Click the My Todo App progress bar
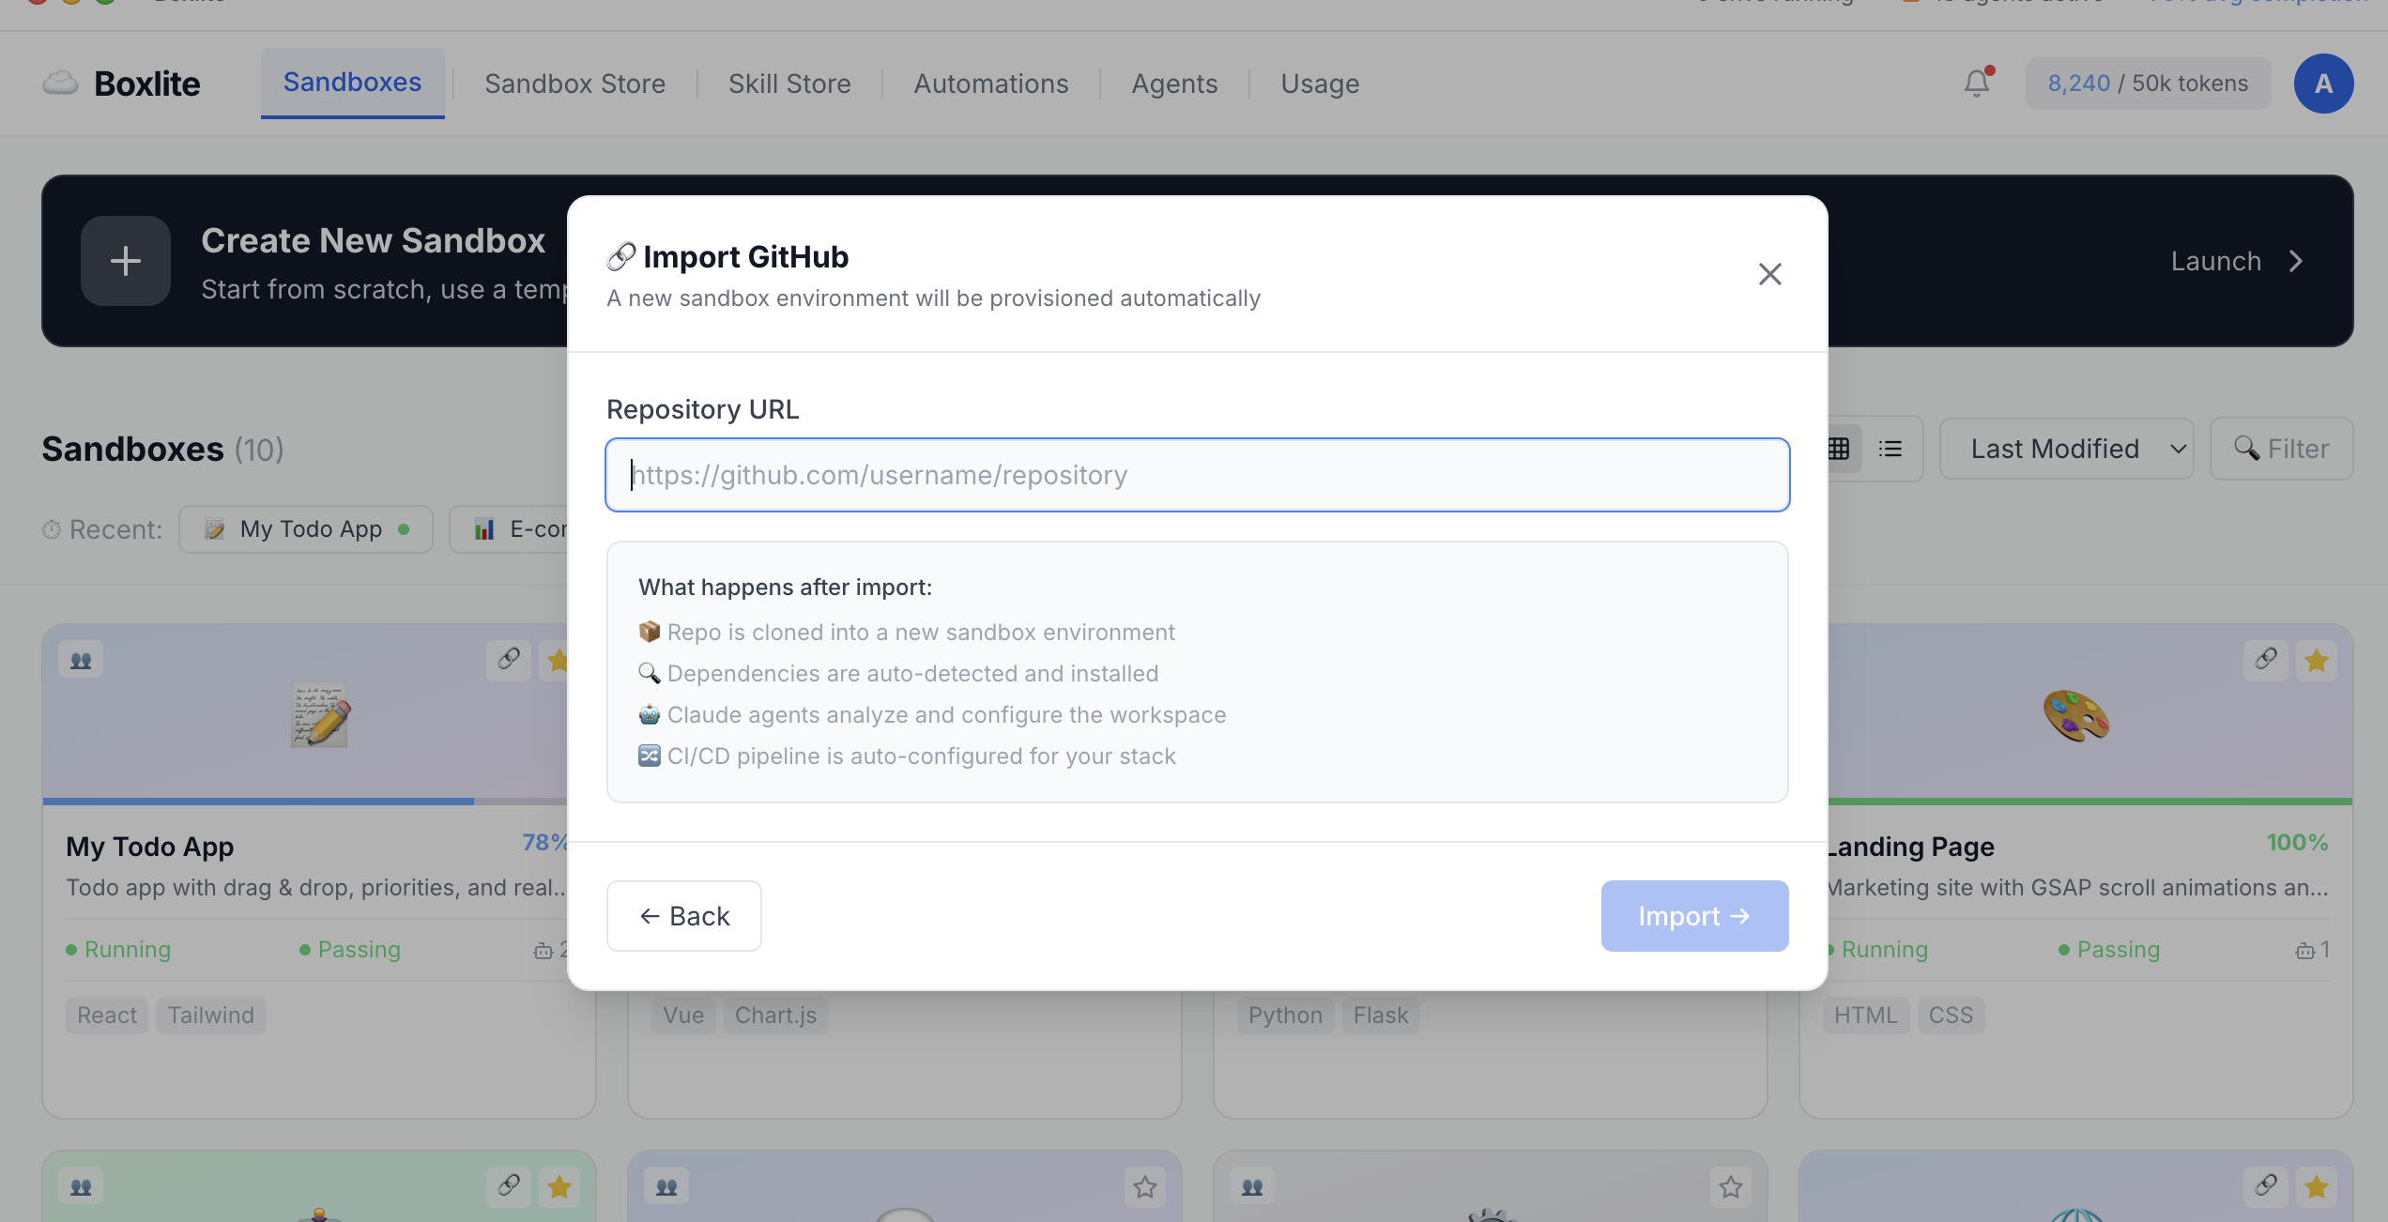 coord(306,802)
